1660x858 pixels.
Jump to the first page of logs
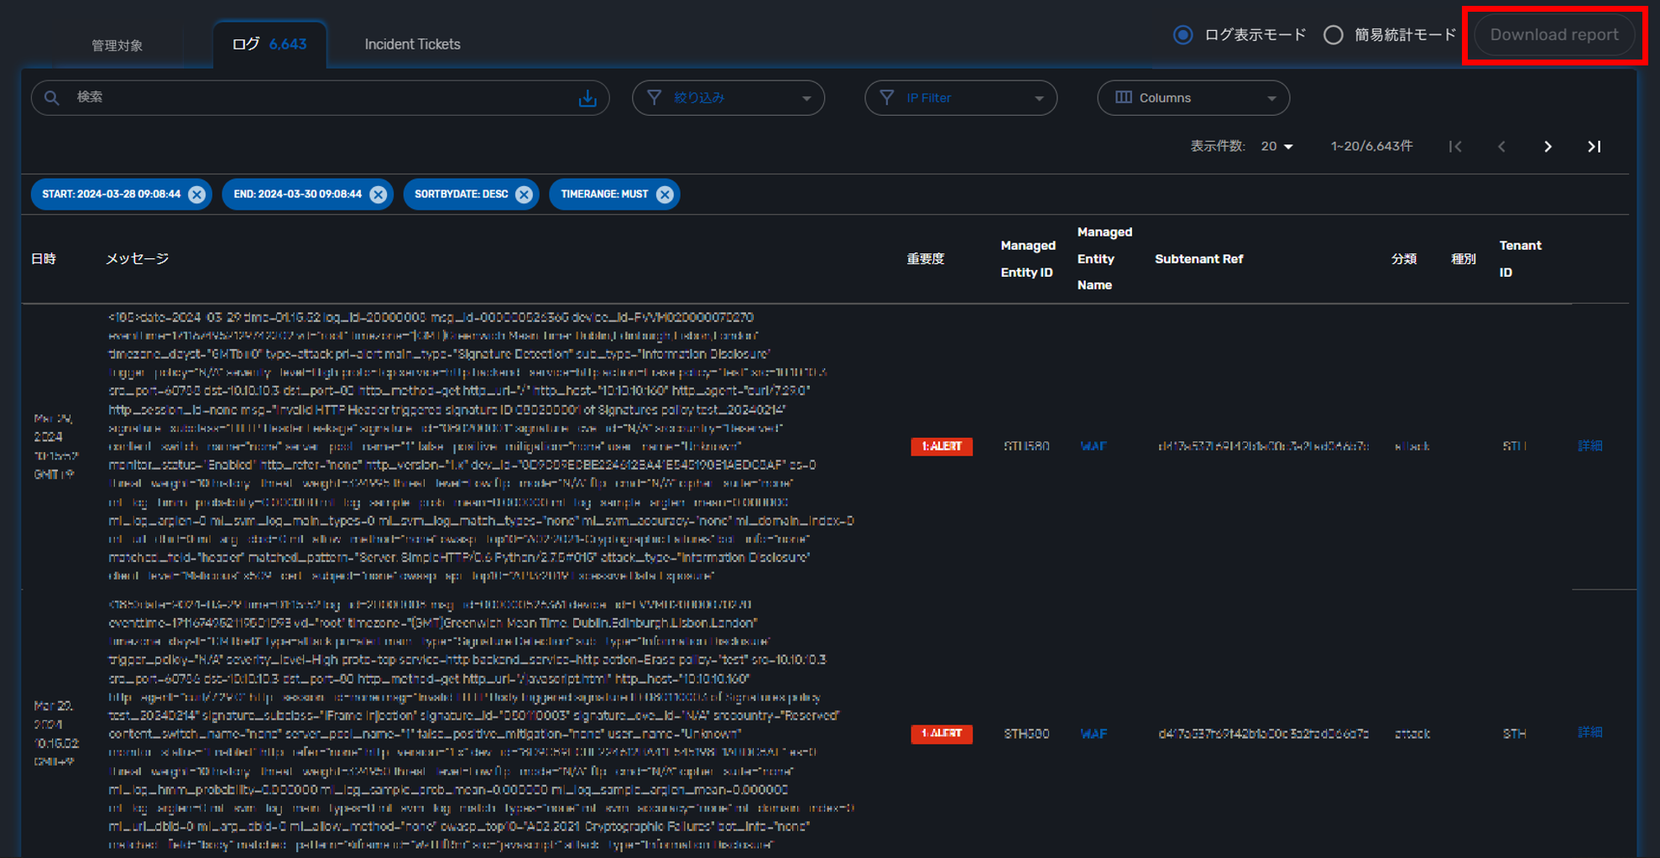[1455, 147]
